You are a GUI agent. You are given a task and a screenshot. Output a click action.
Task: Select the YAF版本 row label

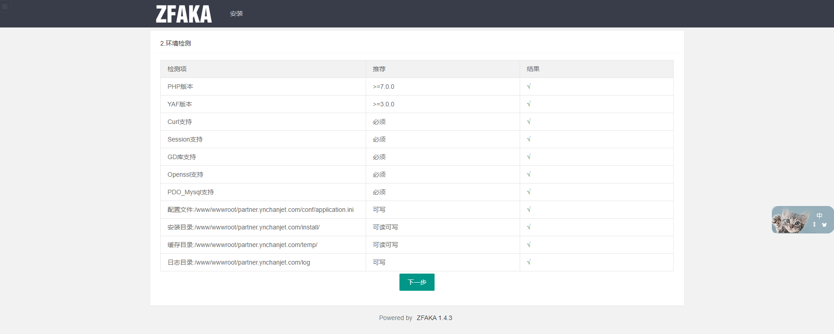(x=180, y=104)
